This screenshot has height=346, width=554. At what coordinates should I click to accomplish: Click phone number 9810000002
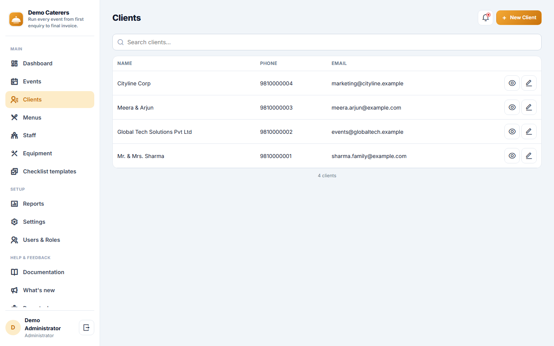coord(276,132)
